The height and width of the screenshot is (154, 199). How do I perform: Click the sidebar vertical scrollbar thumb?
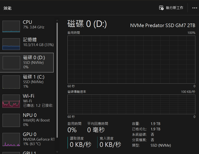tap(57, 80)
